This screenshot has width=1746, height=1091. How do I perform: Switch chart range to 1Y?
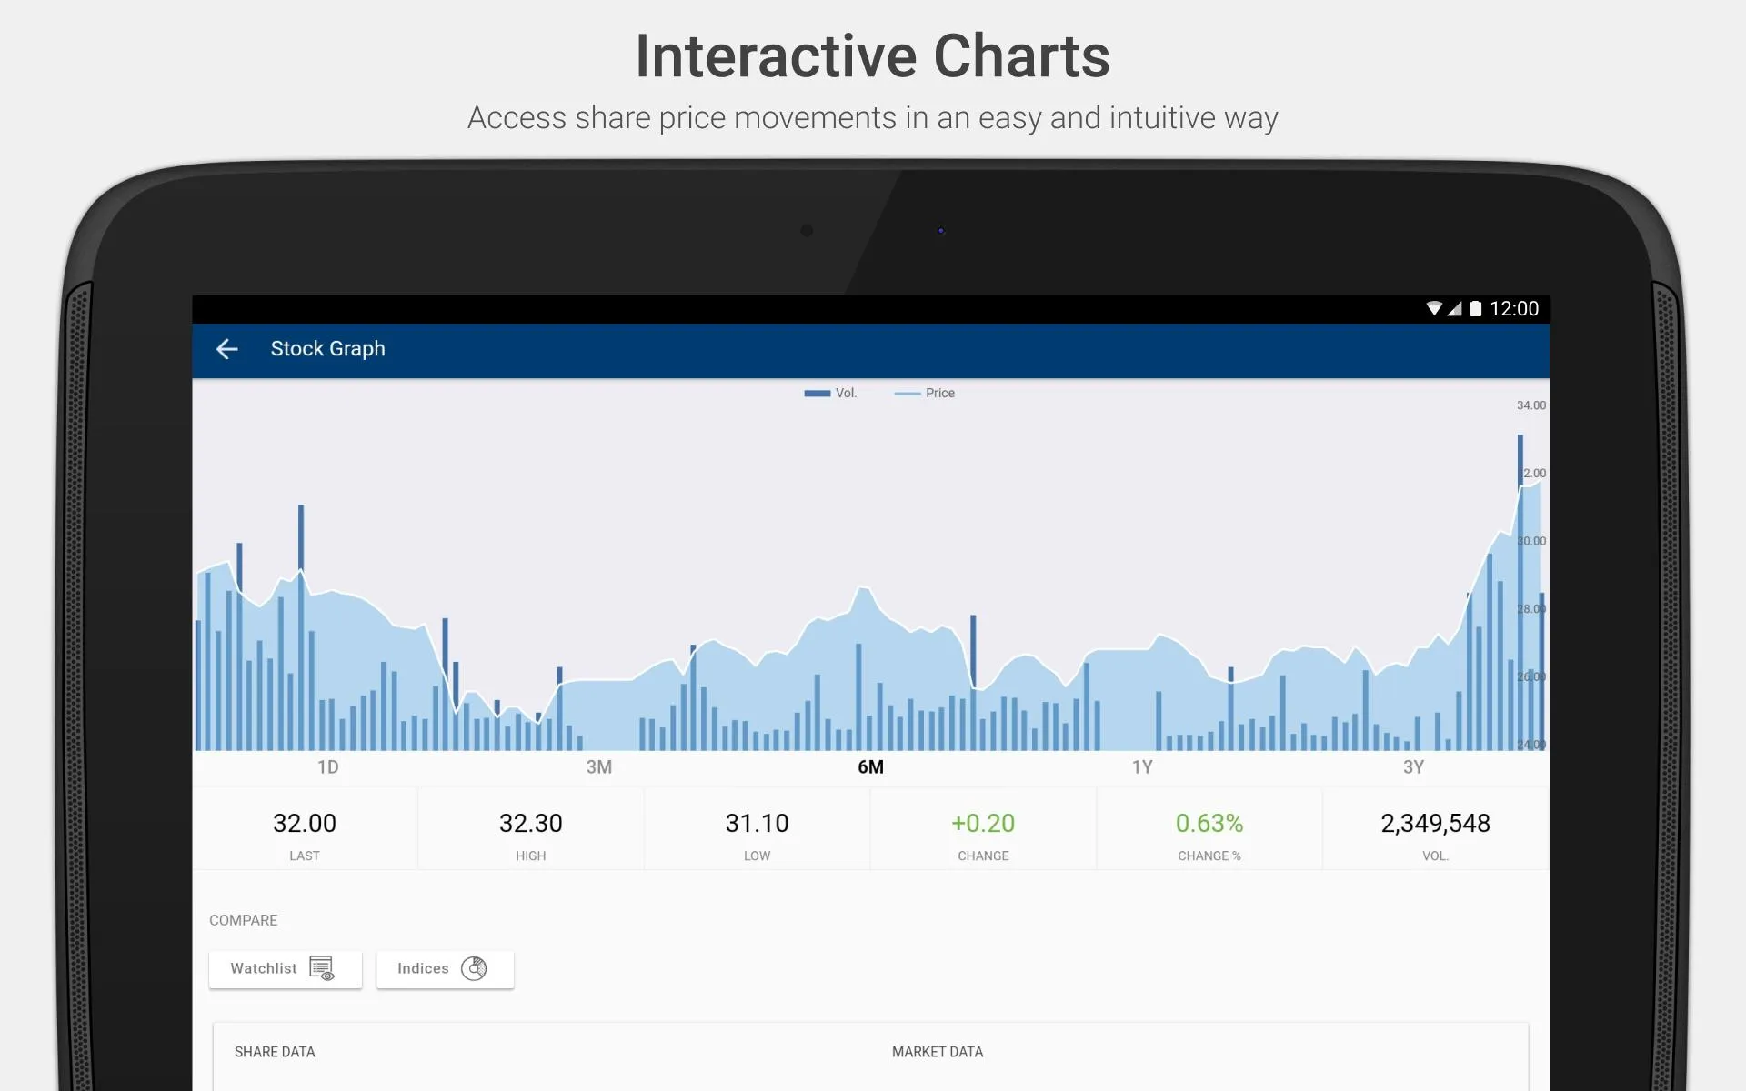pos(1142,767)
